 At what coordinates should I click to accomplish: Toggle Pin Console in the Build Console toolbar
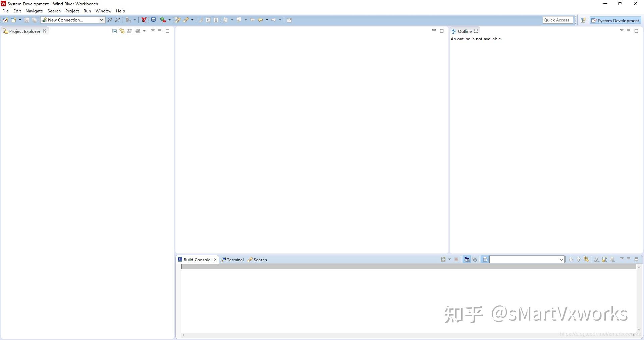point(467,259)
